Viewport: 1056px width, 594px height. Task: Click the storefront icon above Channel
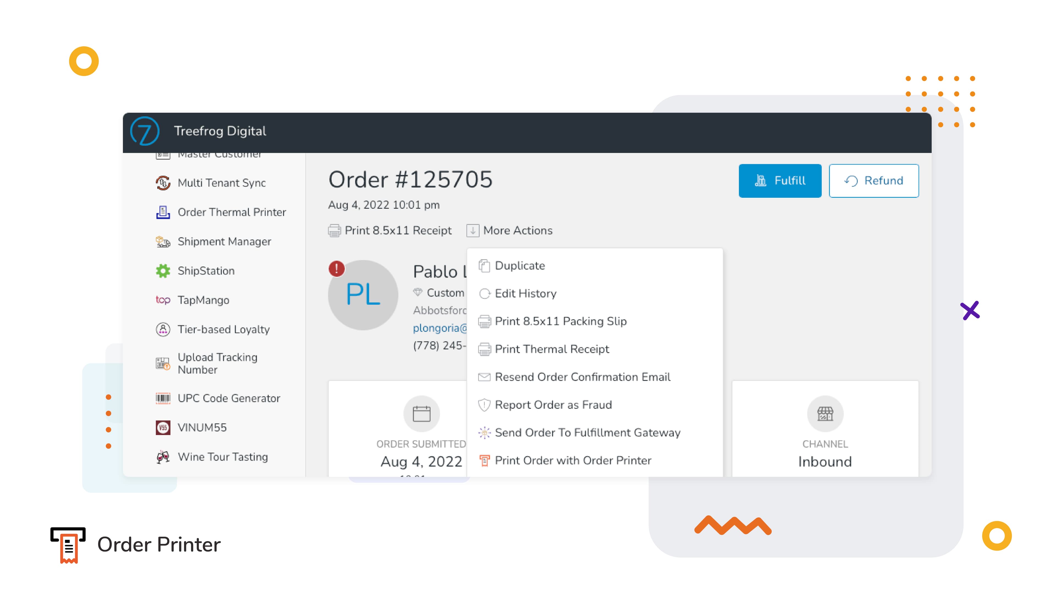825,414
